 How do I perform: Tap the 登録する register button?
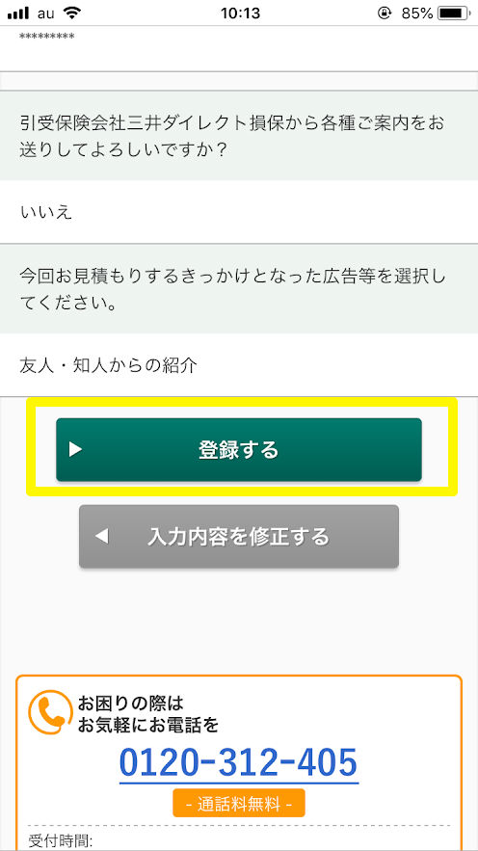coord(239,449)
